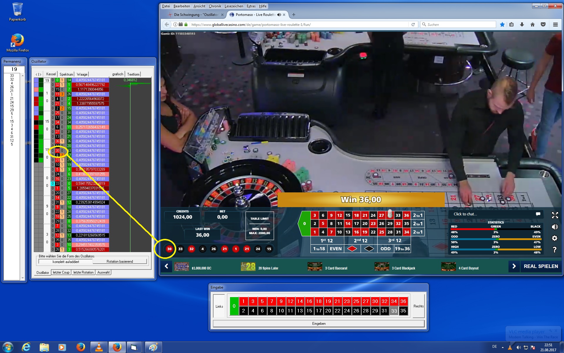The height and width of the screenshot is (353, 564).
Task: Select black 33 in Eingabe number grid
Action: [x=394, y=311]
